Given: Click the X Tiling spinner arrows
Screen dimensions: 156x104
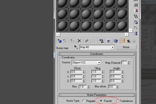Looking at the screenshot, I should [x=103, y=72].
